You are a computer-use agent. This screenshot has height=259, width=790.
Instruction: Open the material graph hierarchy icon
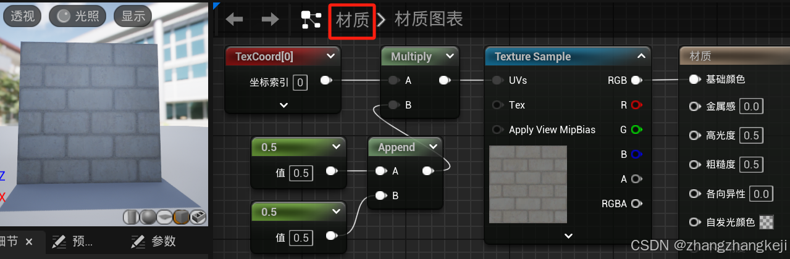click(x=311, y=20)
